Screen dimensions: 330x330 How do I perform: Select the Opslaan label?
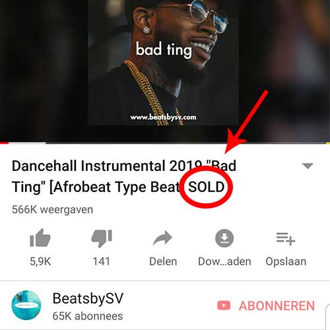pos(286,262)
